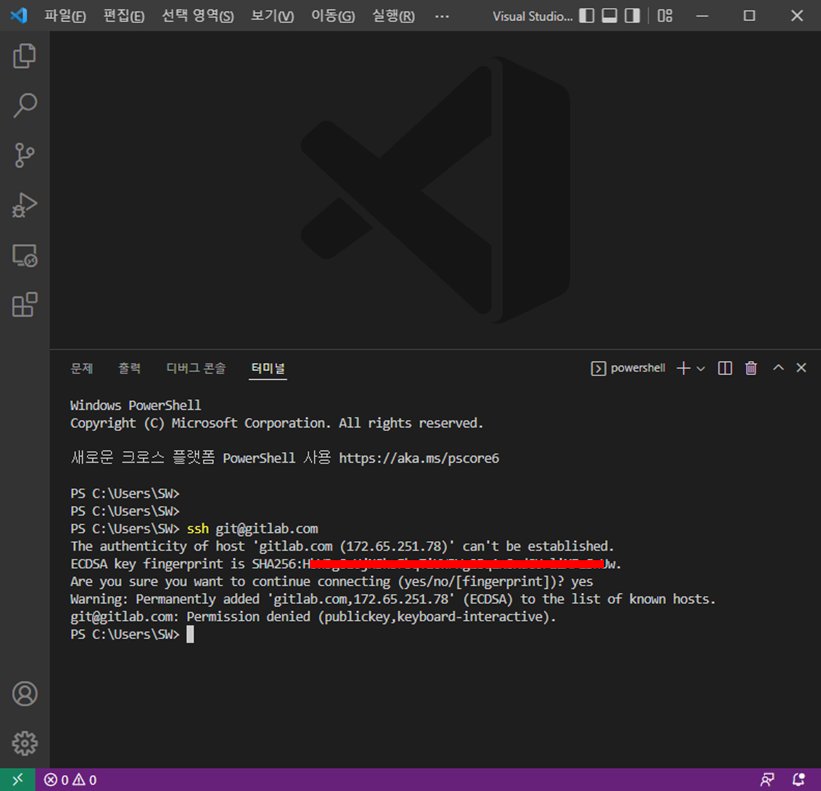
Task: Open the Accounts menu icon
Action: [25, 694]
